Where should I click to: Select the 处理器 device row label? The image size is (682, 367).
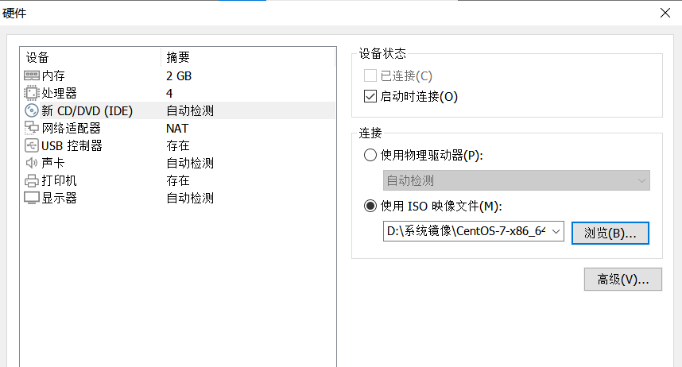point(59,93)
